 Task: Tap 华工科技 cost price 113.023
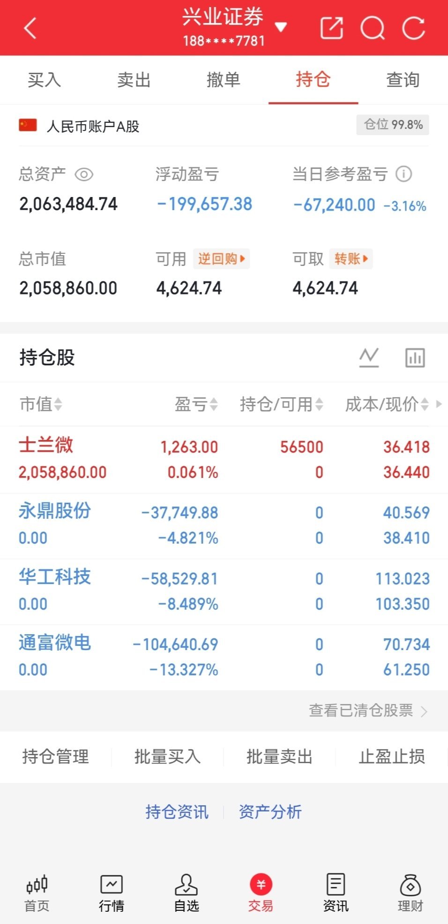(x=403, y=579)
